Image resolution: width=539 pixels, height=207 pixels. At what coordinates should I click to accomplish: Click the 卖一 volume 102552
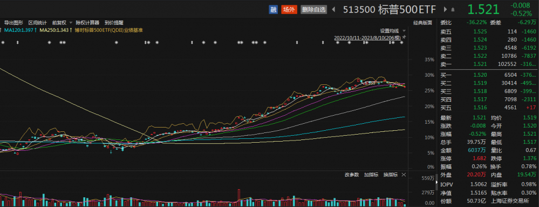click(x=507, y=64)
